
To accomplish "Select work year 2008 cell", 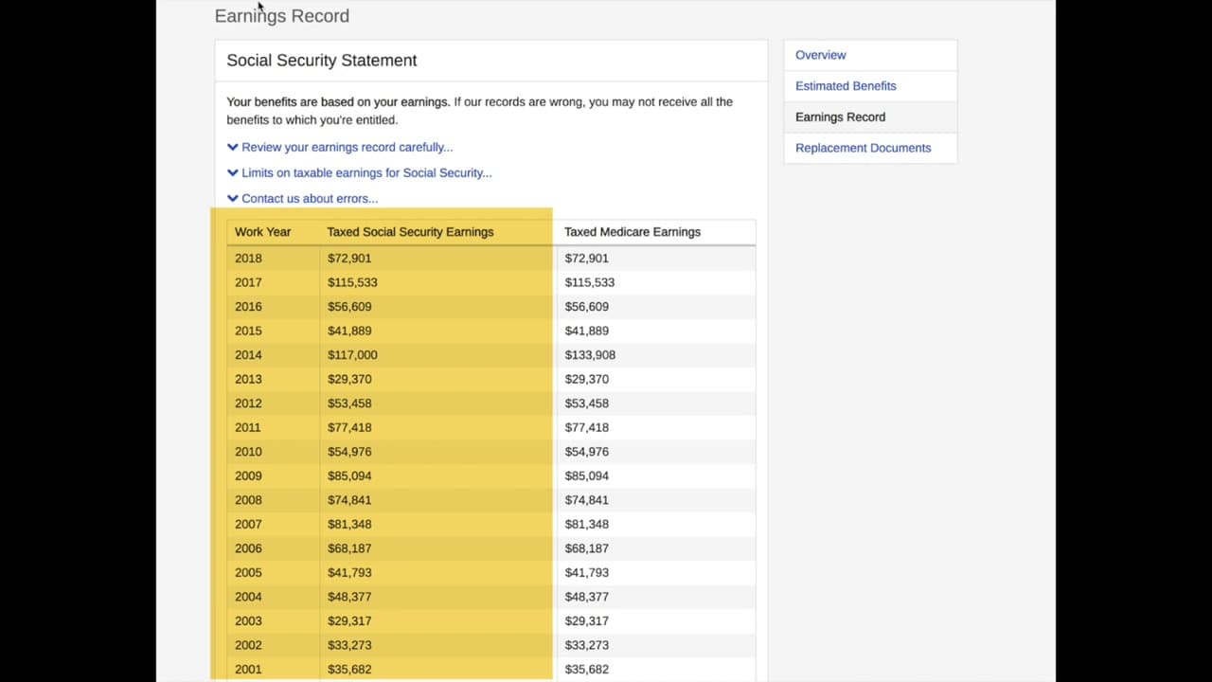I will [x=248, y=500].
